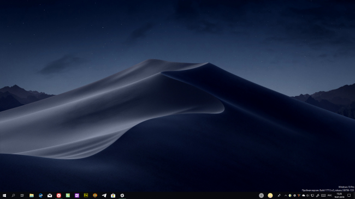Launch OneNote purple icon
Screen dimensions: 355x199
pos(77,195)
